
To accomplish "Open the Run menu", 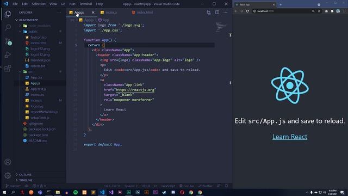I will tap(72, 4).
